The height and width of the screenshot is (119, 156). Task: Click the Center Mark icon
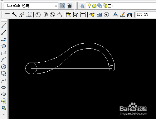click(x=106, y=15)
